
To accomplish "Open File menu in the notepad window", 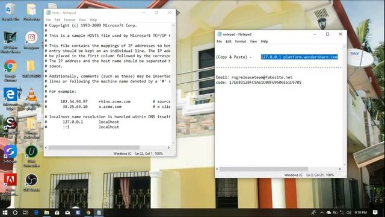I will pos(219,42).
